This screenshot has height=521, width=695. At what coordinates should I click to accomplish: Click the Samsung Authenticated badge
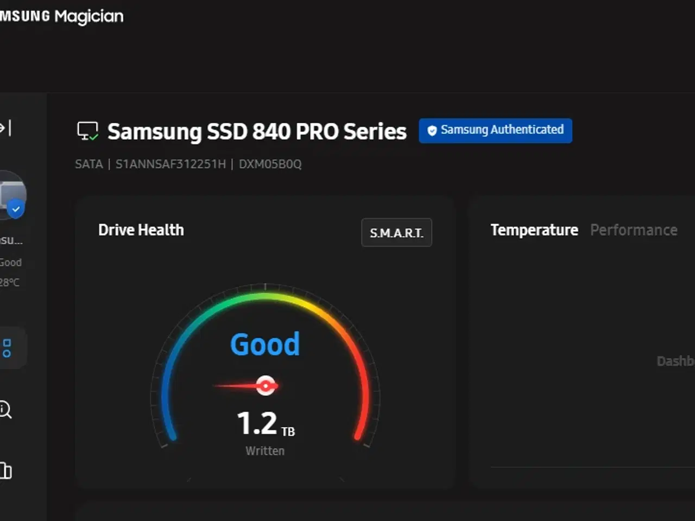pos(495,130)
